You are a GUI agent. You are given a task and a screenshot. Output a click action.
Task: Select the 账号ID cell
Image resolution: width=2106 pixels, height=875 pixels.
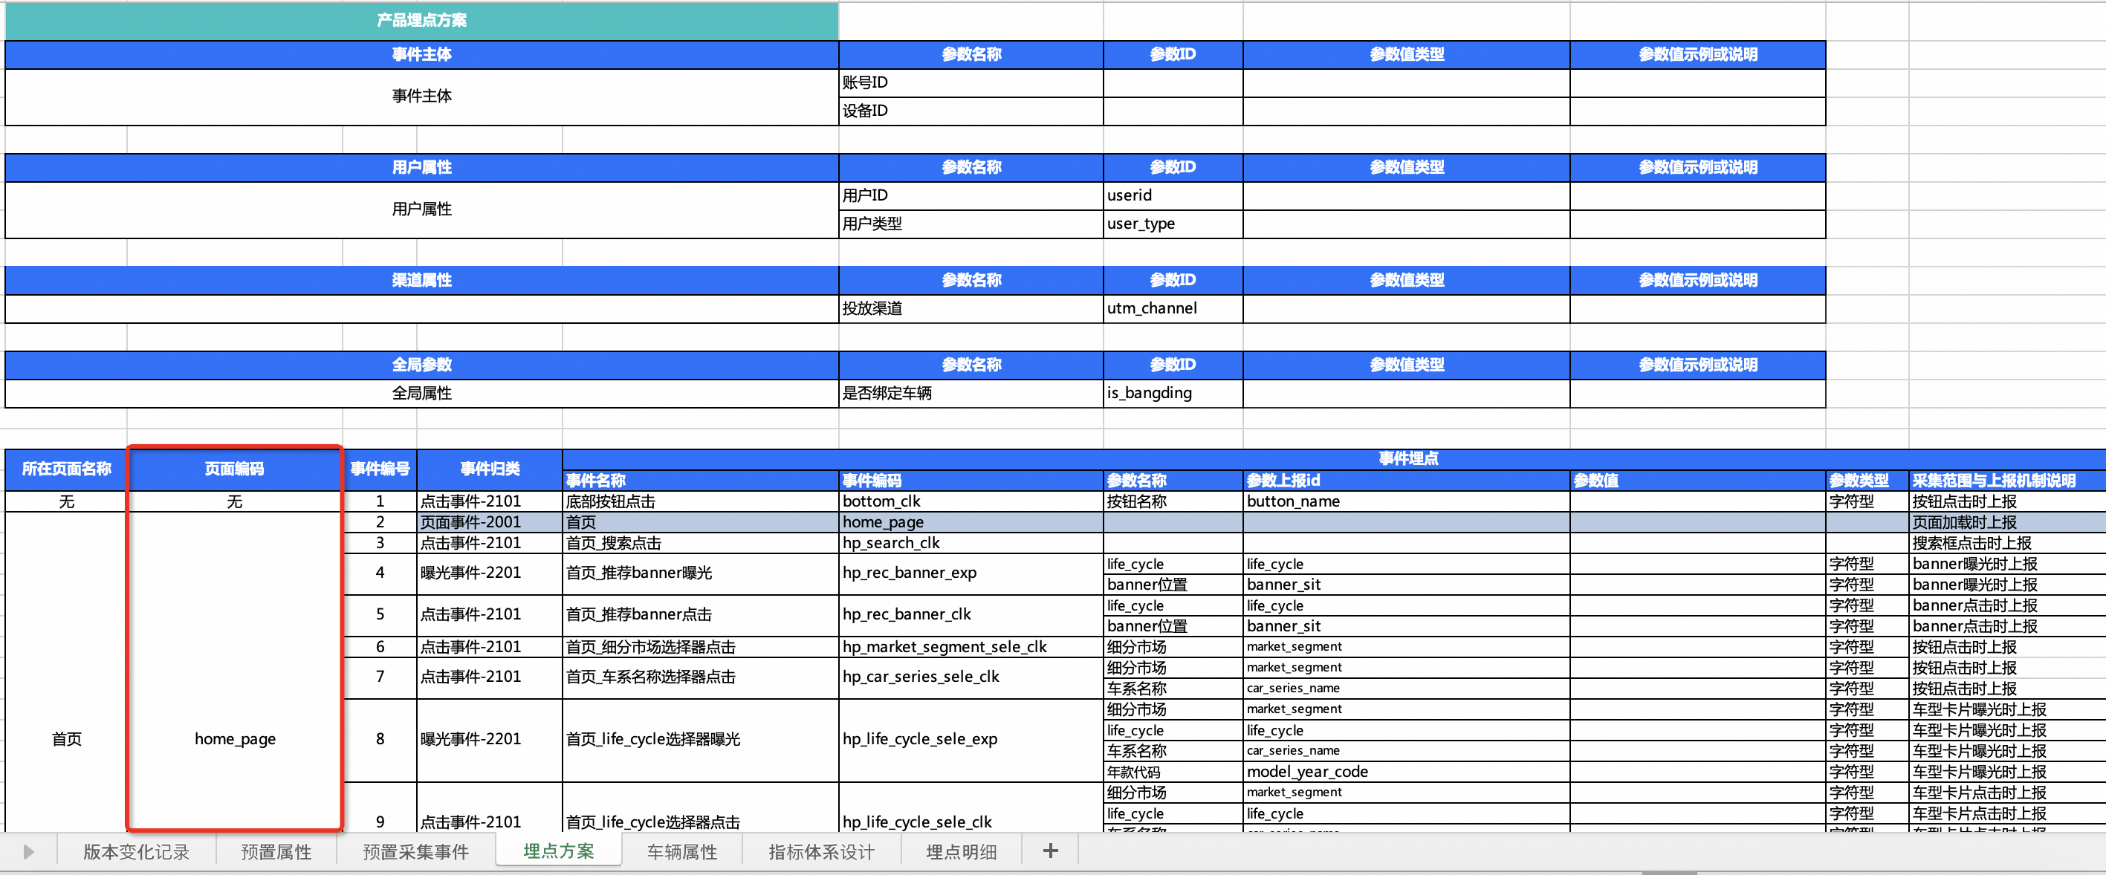pyautogui.click(x=971, y=82)
